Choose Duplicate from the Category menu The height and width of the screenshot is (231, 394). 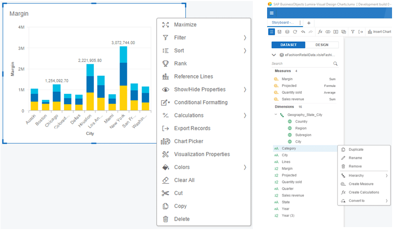pos(364,149)
